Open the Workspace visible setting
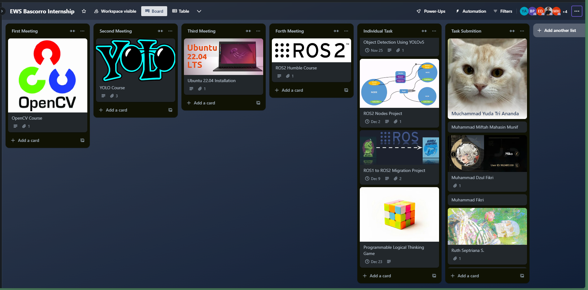588x290 pixels. 115,11
